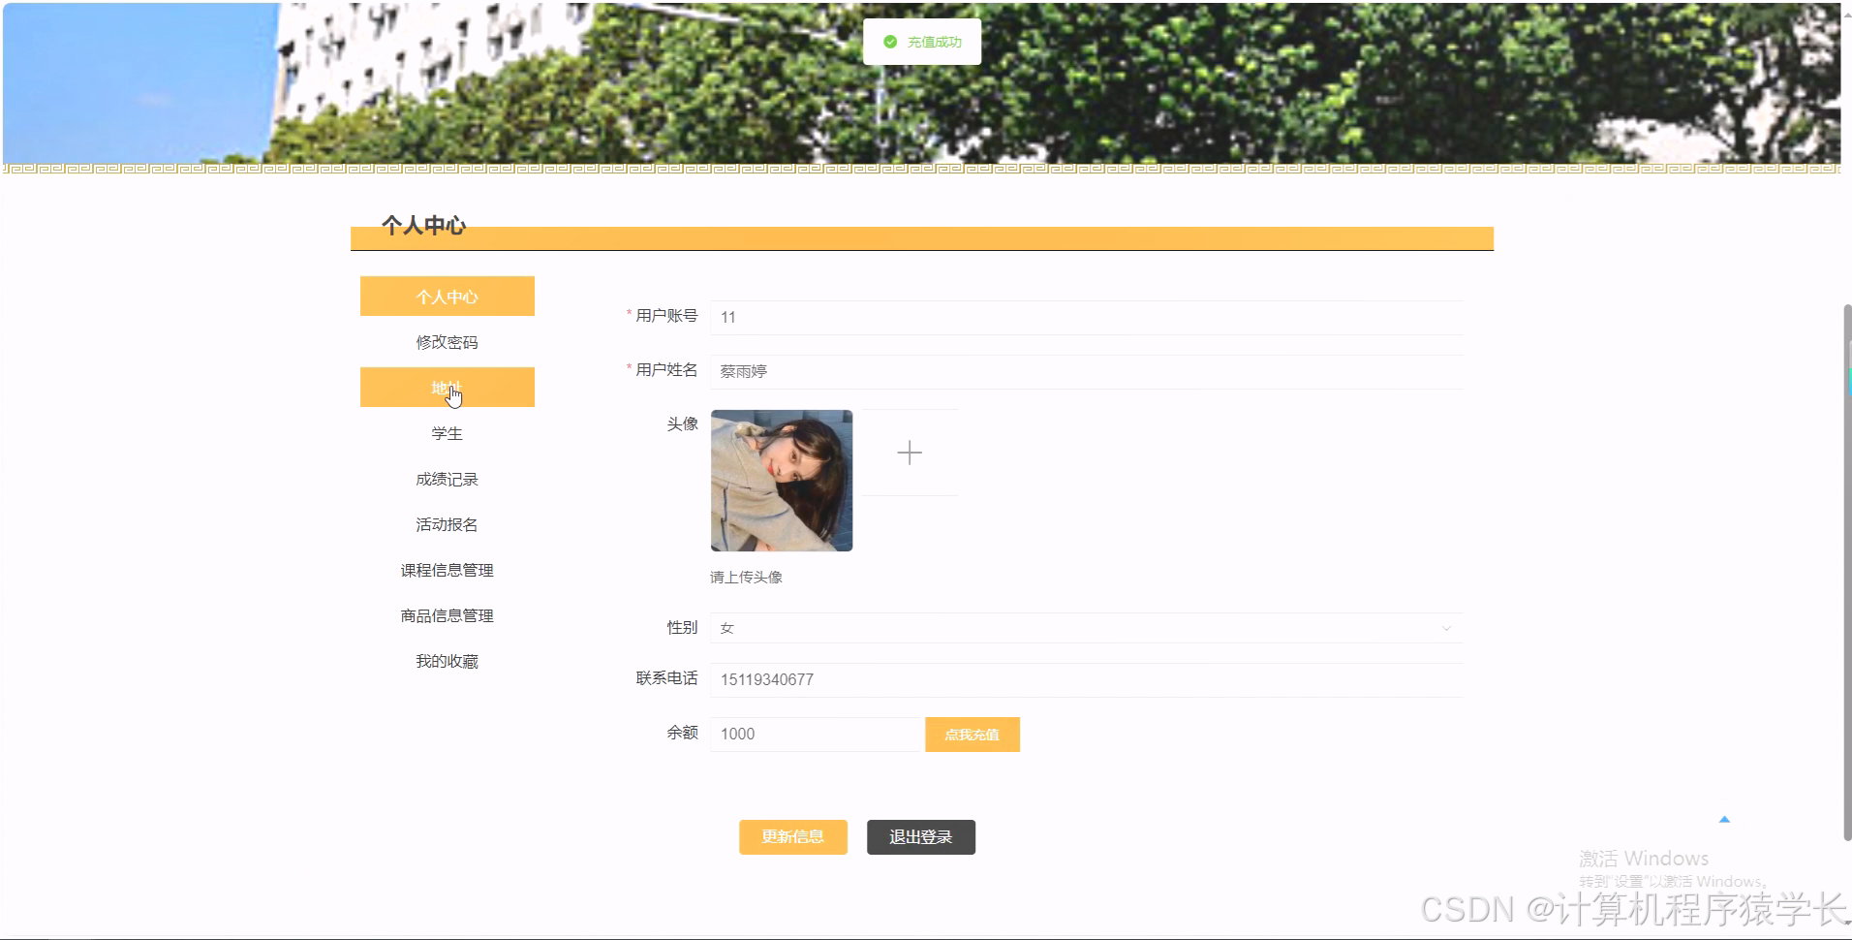
Task: Click the orange 点我充值 recharge button
Action: click(972, 734)
